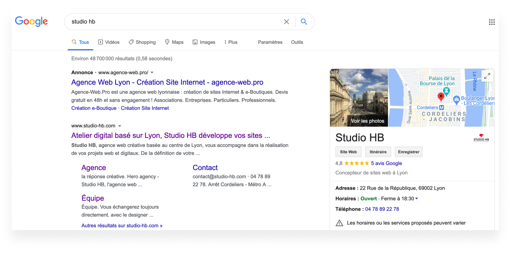Select the Tous tab
The height and width of the screenshot is (266, 518).
click(x=80, y=42)
